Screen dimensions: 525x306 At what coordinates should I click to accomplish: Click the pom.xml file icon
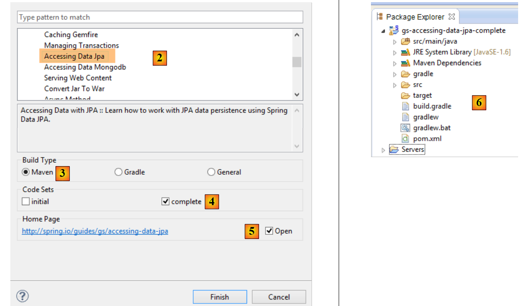[x=405, y=139]
